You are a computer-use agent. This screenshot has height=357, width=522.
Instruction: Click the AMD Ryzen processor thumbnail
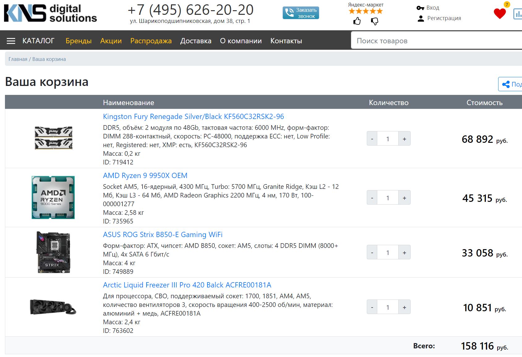tap(53, 198)
